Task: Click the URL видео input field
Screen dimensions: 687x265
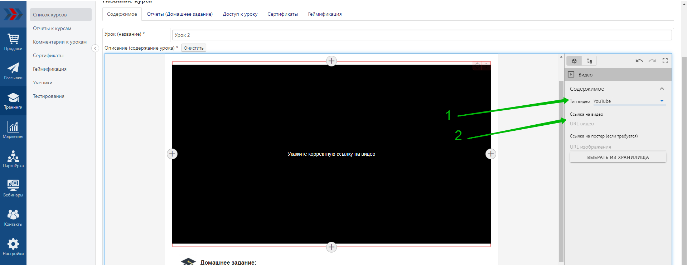Action: (x=618, y=124)
